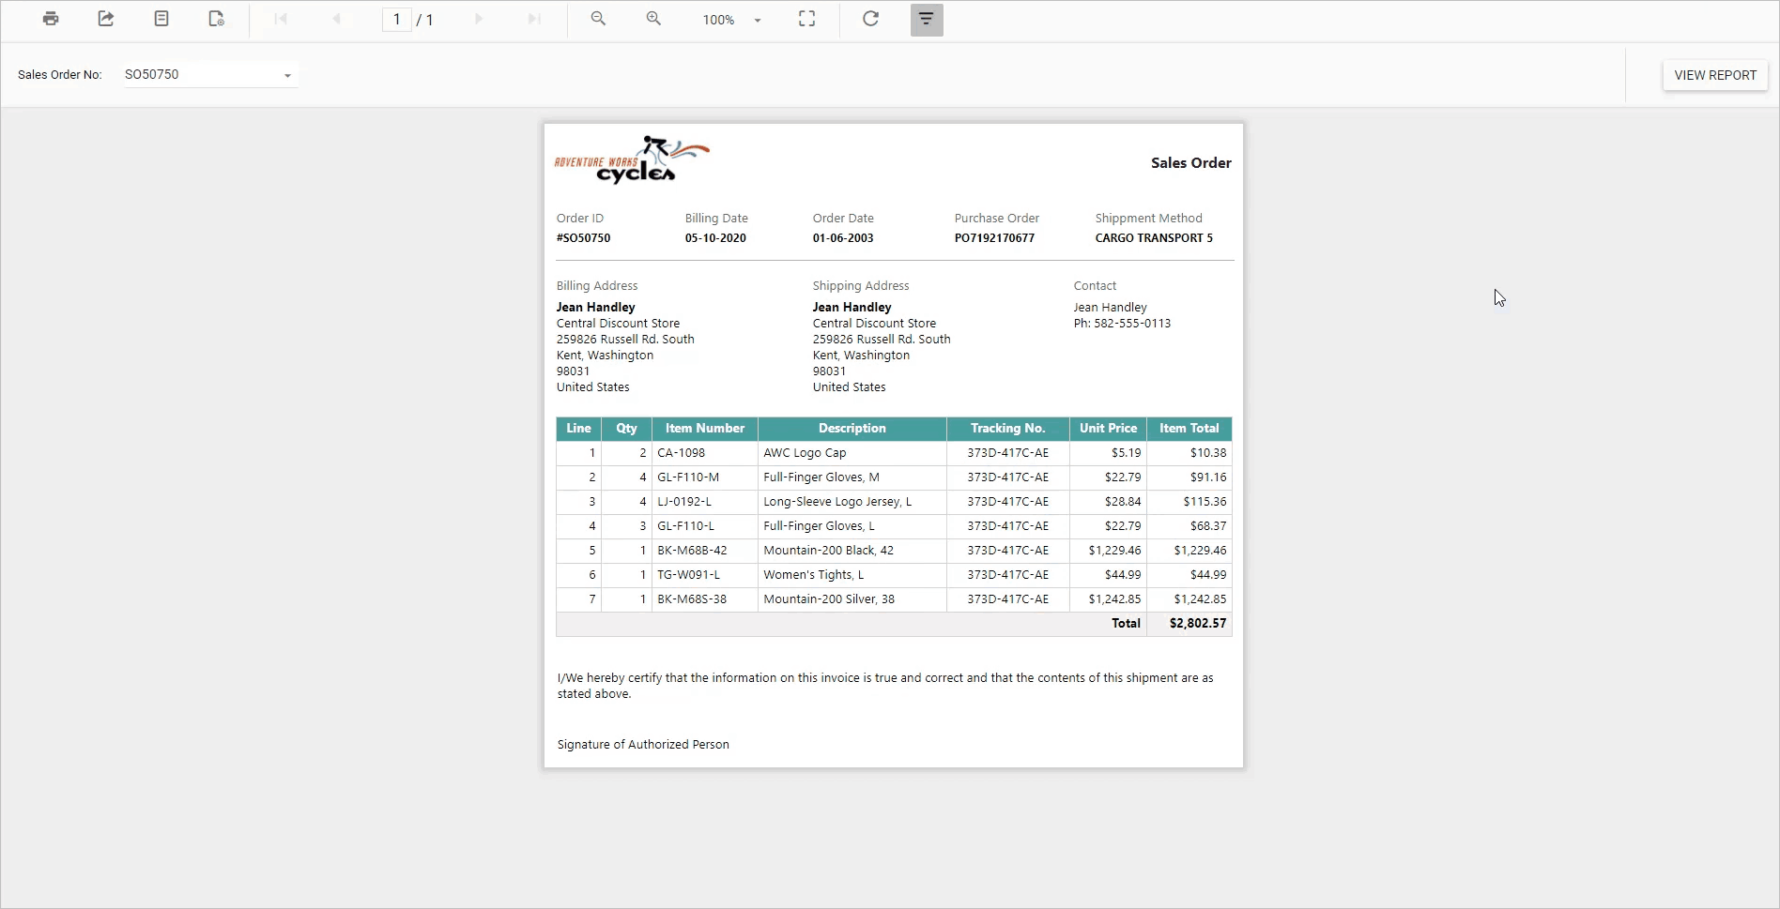
Task: Go to the next page
Action: coord(479,19)
